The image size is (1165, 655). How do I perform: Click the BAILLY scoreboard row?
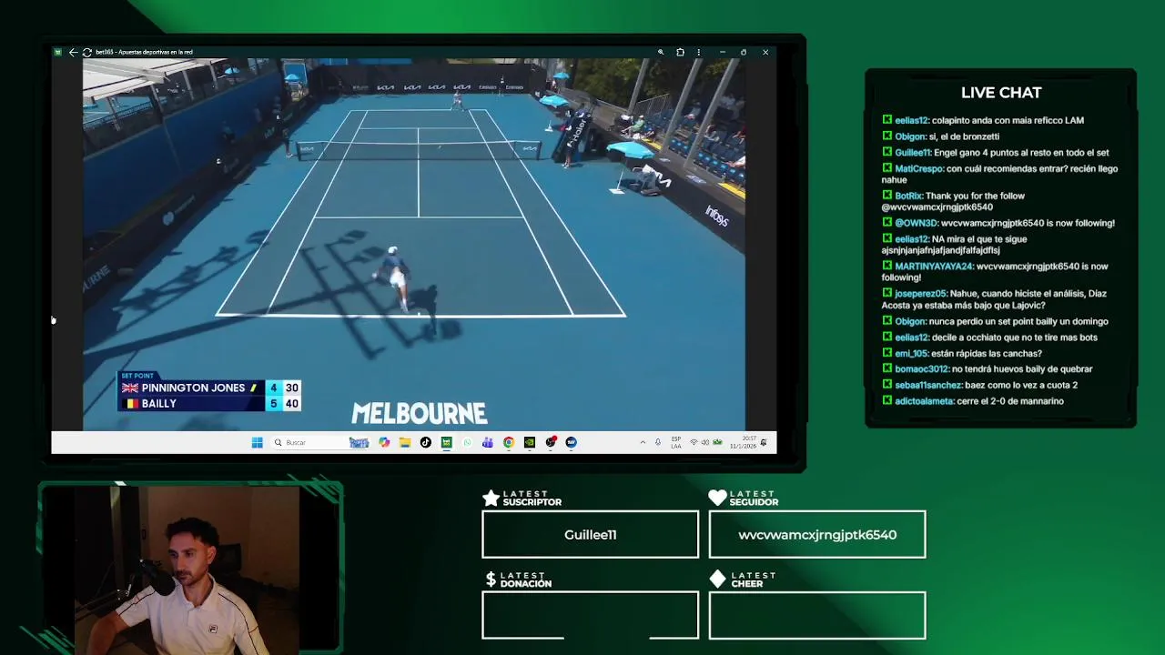click(209, 403)
